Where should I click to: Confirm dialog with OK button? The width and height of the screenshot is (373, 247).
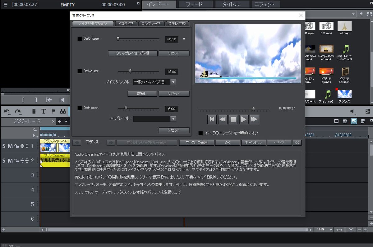coord(228,143)
